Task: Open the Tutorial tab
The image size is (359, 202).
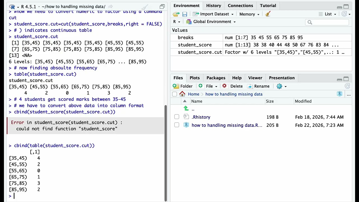Action: (x=268, y=6)
